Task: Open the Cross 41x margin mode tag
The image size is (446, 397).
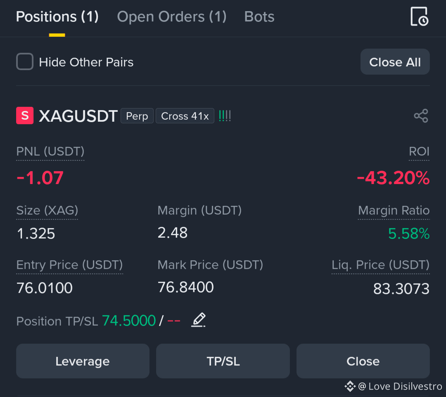Action: [185, 116]
